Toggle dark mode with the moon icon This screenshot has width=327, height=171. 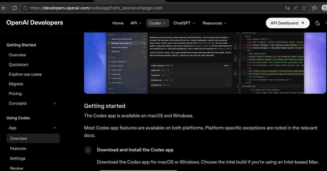tap(318, 23)
